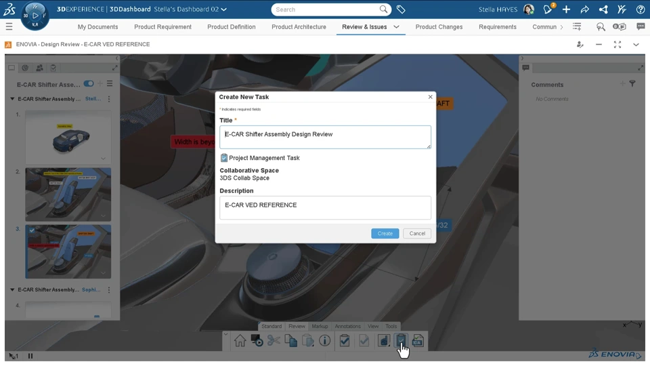Open the hamburger menu under the 3DS logo
The height and width of the screenshot is (366, 650).
click(x=9, y=26)
